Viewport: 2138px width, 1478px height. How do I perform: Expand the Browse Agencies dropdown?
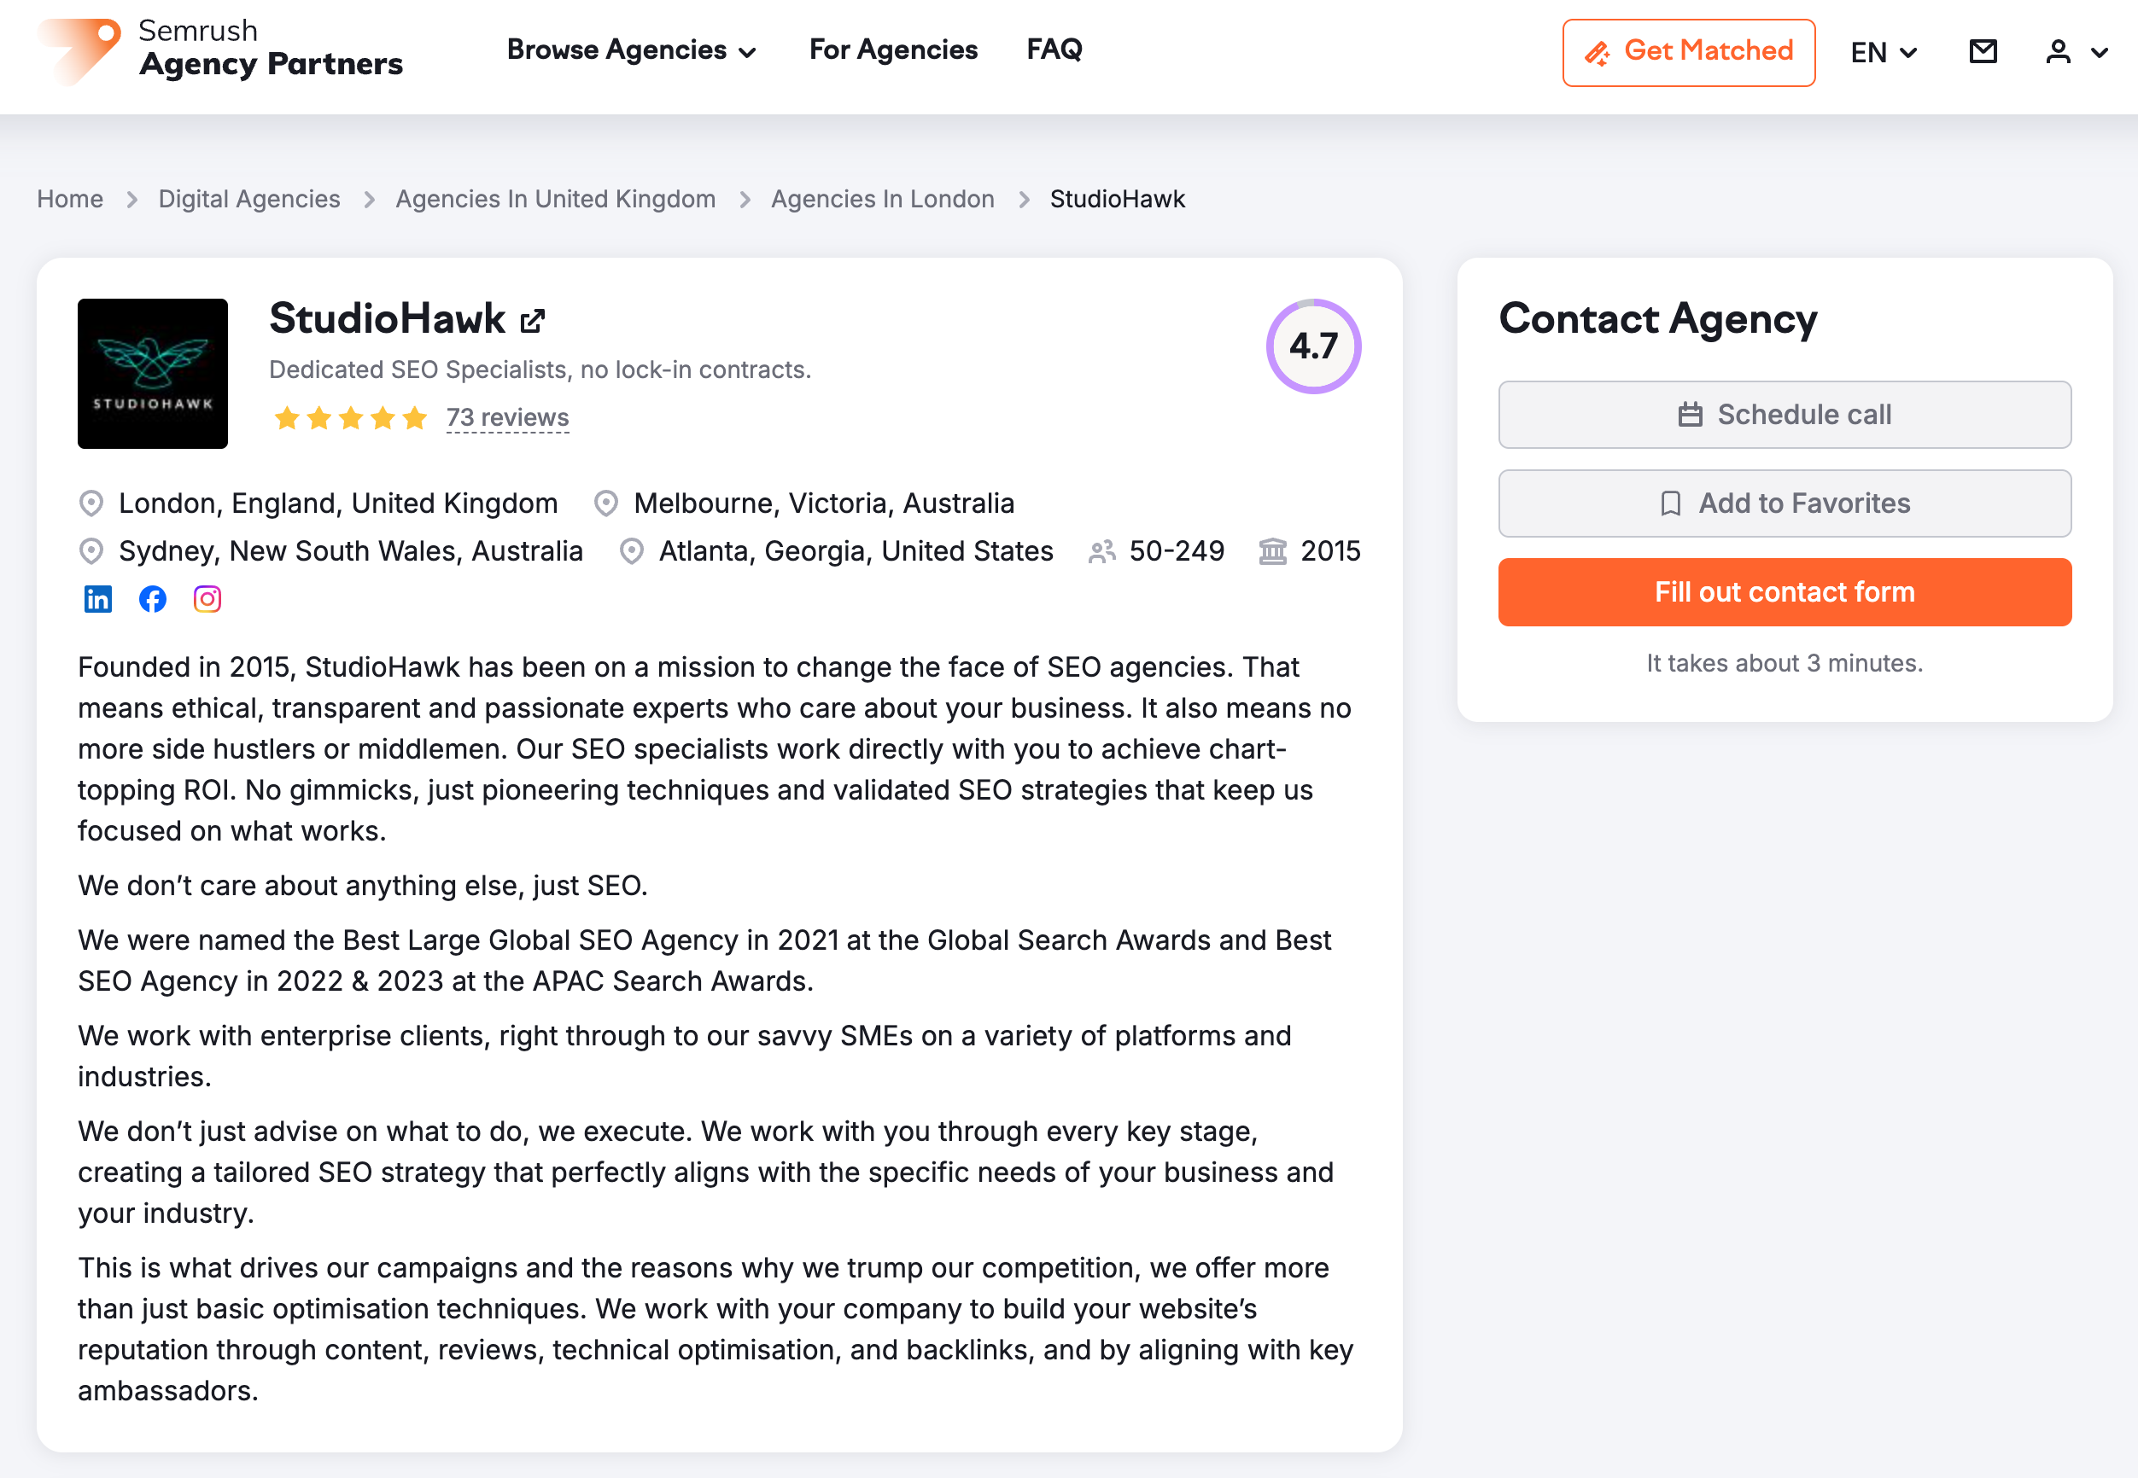click(x=632, y=50)
